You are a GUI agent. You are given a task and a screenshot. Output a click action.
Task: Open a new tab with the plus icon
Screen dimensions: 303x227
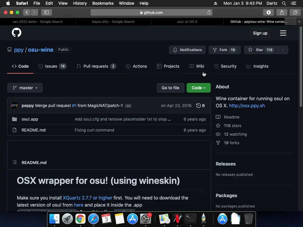[x=299, y=22]
